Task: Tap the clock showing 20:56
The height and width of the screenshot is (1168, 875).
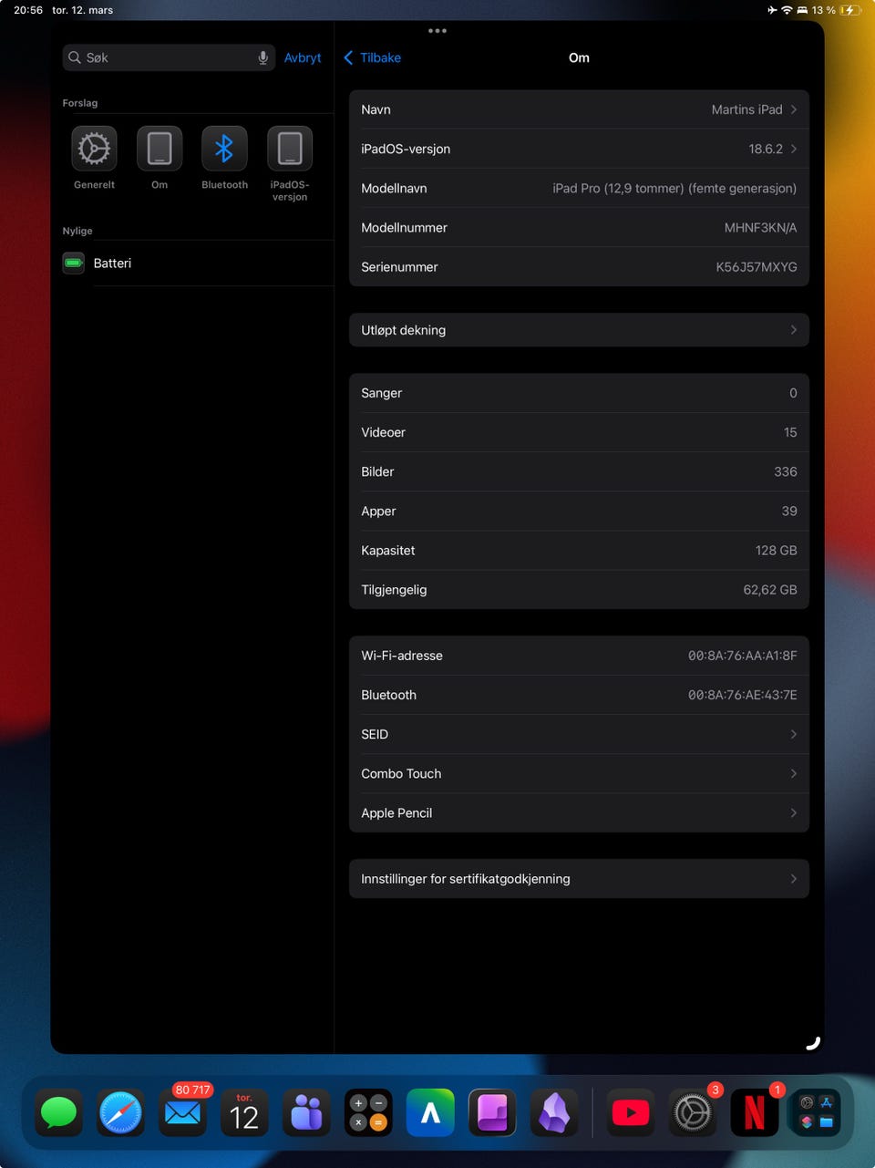Action: [28, 10]
